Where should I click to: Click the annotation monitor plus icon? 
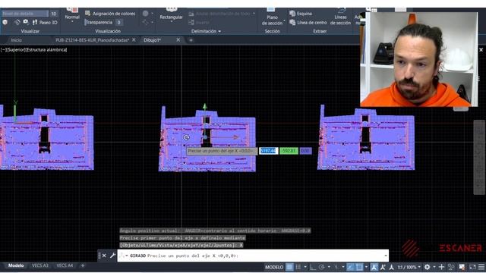click(x=441, y=267)
